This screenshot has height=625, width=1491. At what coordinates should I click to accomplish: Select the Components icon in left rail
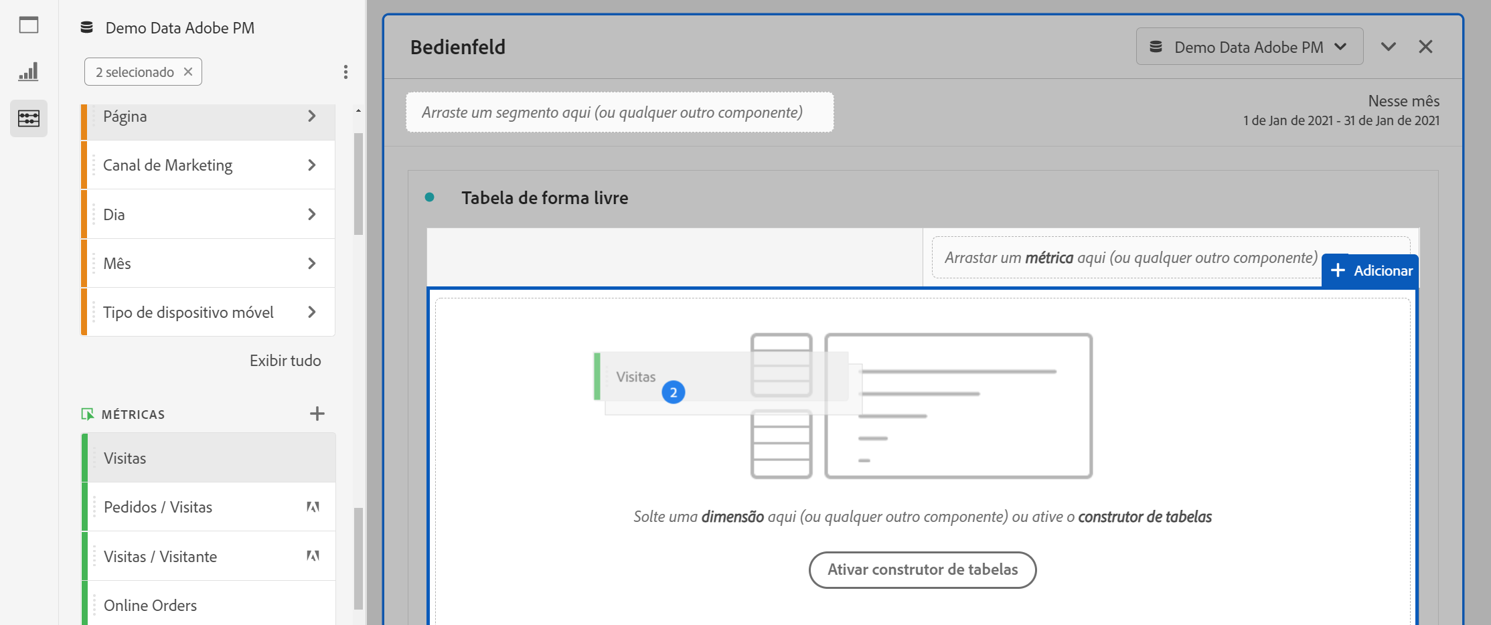pyautogui.click(x=29, y=118)
